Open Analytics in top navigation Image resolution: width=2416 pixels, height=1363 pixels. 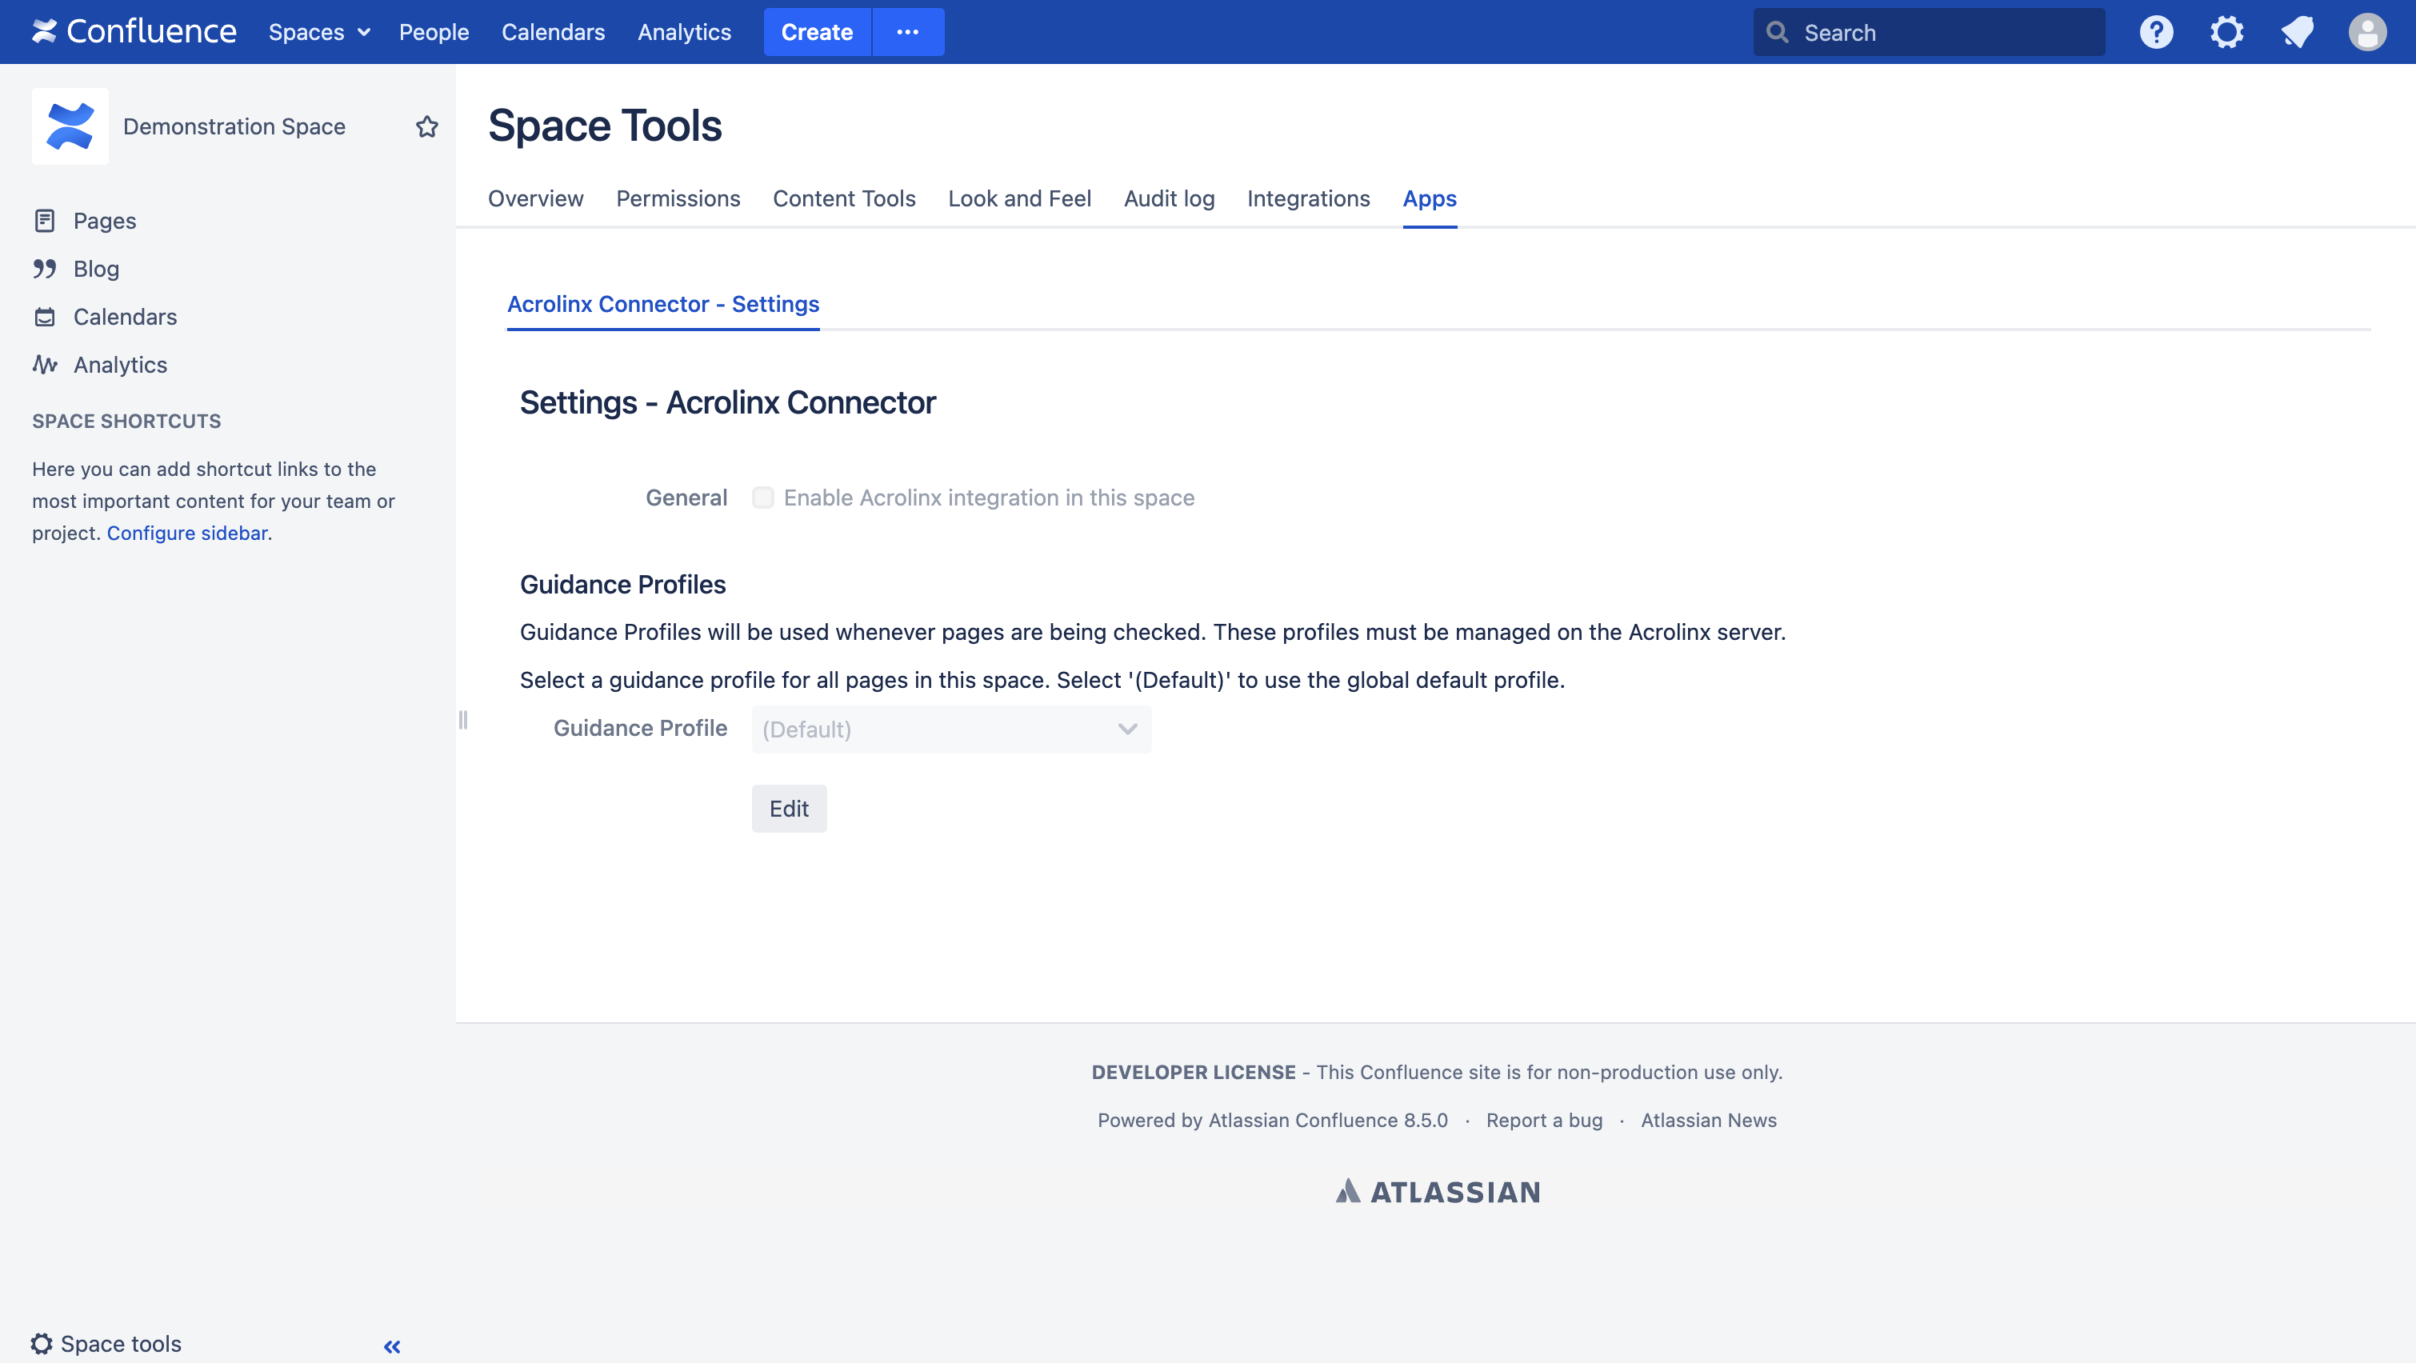(684, 32)
